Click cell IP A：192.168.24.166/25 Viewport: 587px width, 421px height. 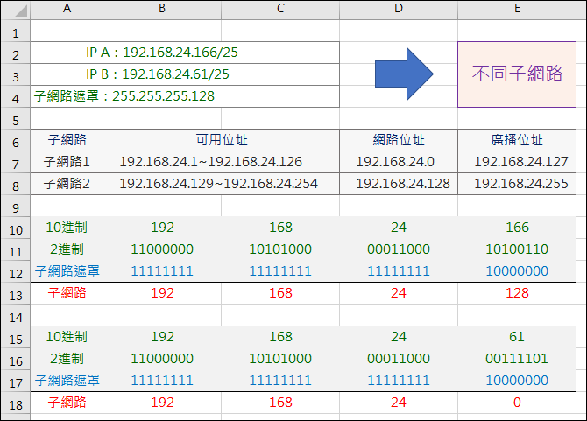click(185, 53)
